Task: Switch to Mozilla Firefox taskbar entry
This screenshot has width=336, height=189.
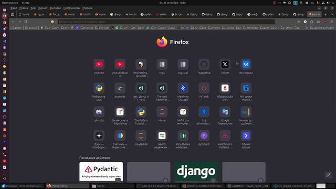Action: (67, 186)
